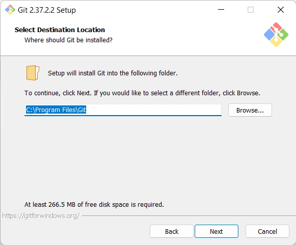Proceed with the Next button
The height and width of the screenshot is (245, 296).
pos(217,231)
